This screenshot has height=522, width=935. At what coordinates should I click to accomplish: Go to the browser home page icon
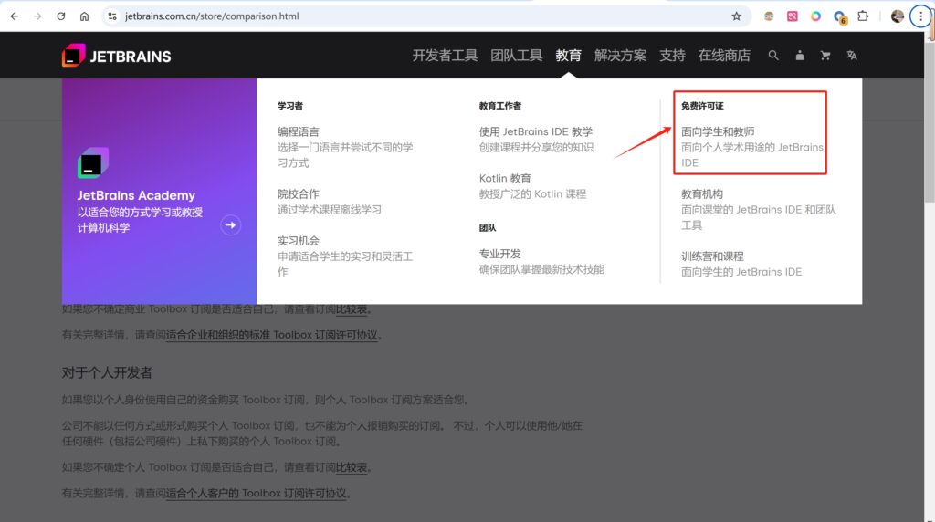point(84,16)
